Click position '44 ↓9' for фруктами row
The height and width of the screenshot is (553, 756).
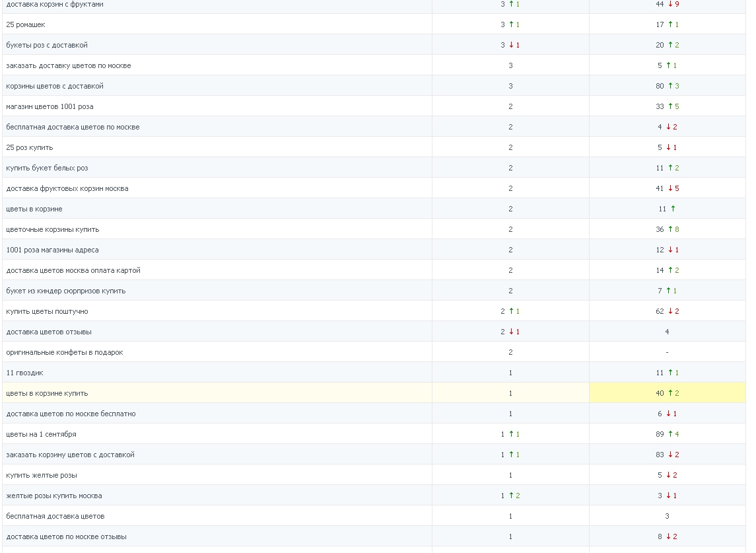coord(668,5)
